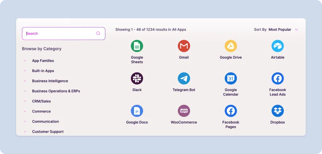Expand the App Families category chevron

pos(25,61)
